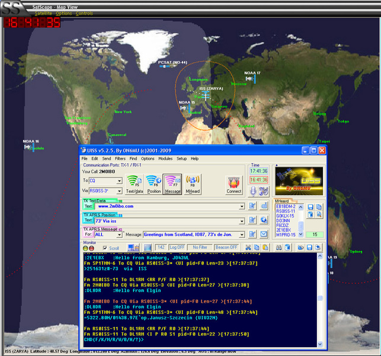Open the Send menu in UISS
This screenshot has width=381, height=356.
coord(107,158)
